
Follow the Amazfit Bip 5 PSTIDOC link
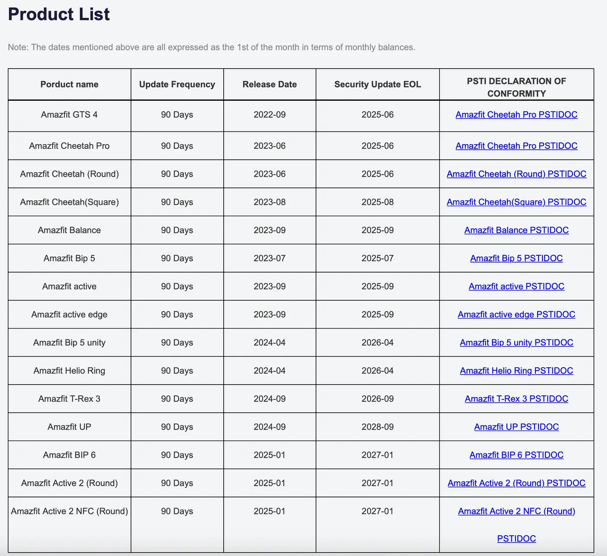point(516,258)
